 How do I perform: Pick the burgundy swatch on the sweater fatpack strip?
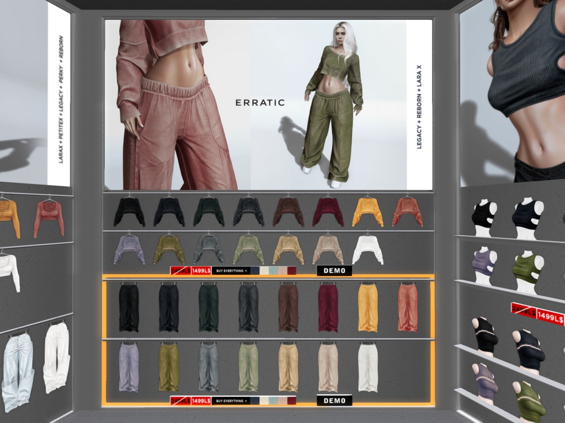click(x=291, y=270)
